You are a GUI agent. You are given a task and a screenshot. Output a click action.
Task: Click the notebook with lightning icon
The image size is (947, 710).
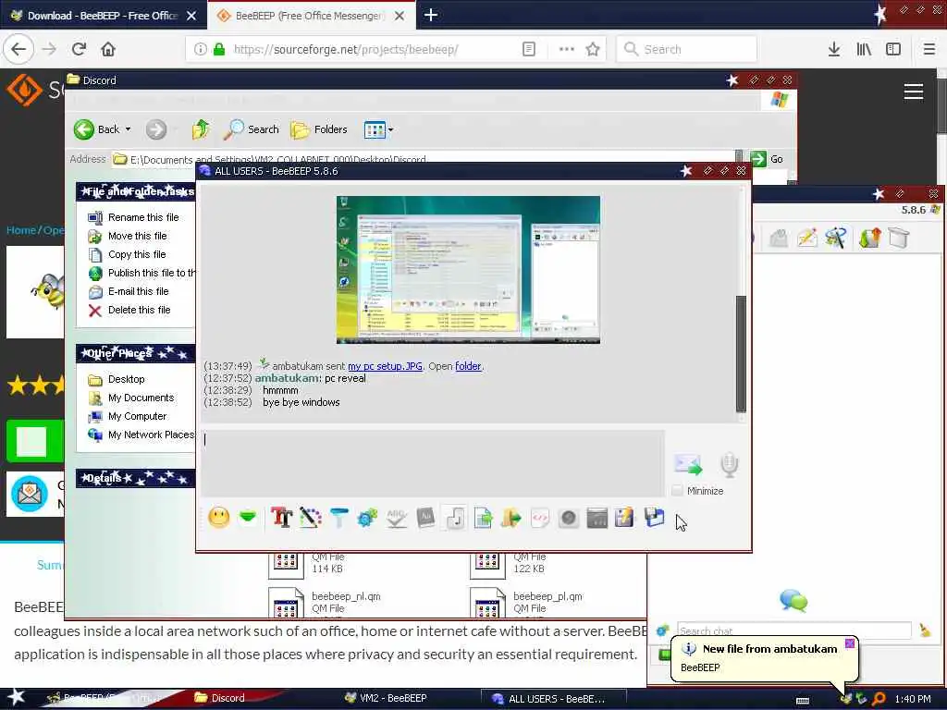624,518
